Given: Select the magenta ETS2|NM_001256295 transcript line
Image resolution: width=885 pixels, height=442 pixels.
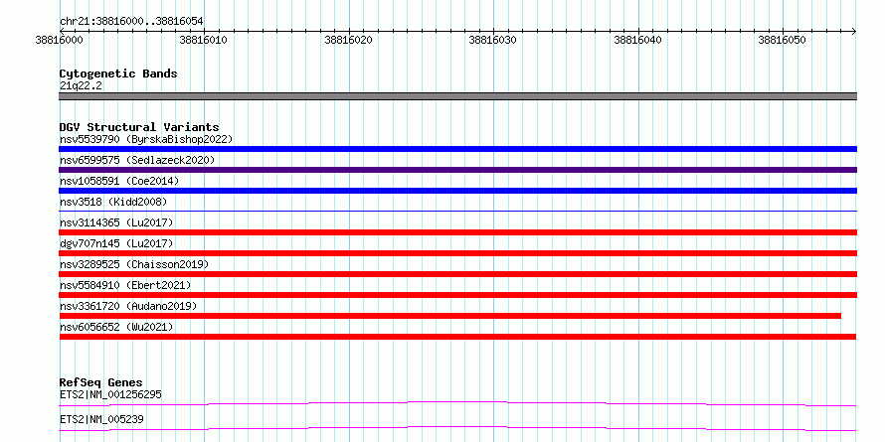Looking at the screenshot, I should pos(457,403).
